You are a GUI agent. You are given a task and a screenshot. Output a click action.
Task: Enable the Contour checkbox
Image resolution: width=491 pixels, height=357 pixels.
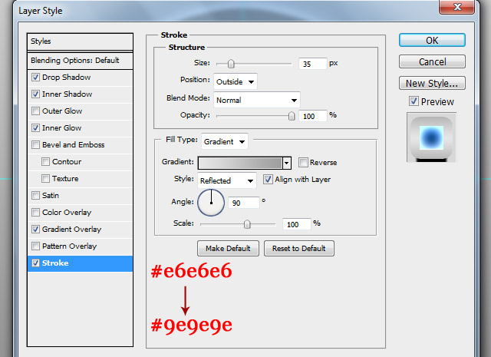[x=46, y=162]
